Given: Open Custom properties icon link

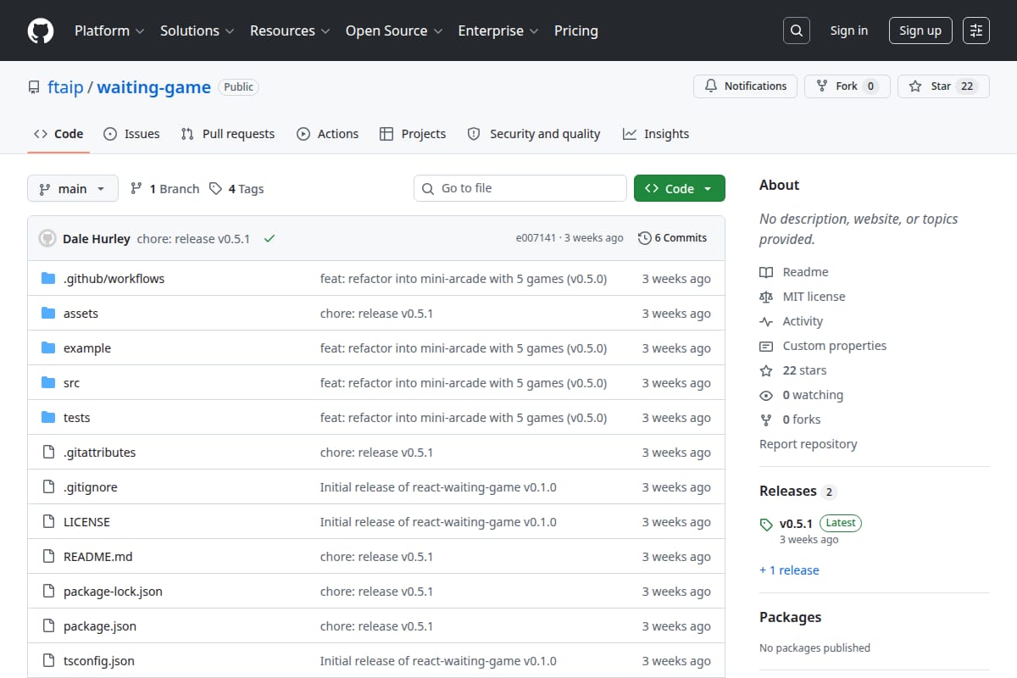Looking at the screenshot, I should [766, 346].
